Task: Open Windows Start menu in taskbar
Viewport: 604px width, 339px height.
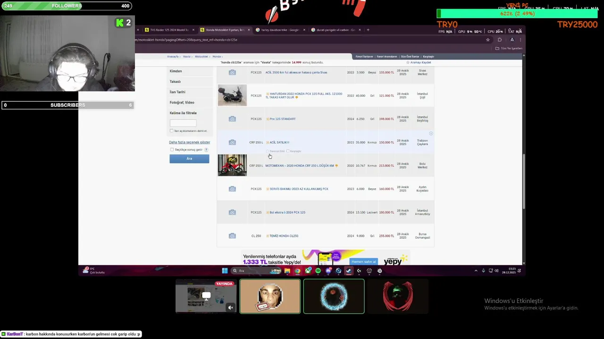Action: [225, 271]
